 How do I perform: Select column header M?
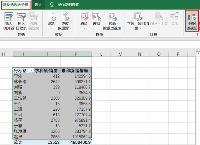tap(120, 54)
